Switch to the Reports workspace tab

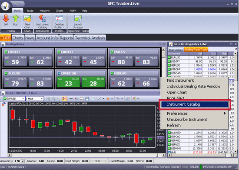click(x=66, y=38)
